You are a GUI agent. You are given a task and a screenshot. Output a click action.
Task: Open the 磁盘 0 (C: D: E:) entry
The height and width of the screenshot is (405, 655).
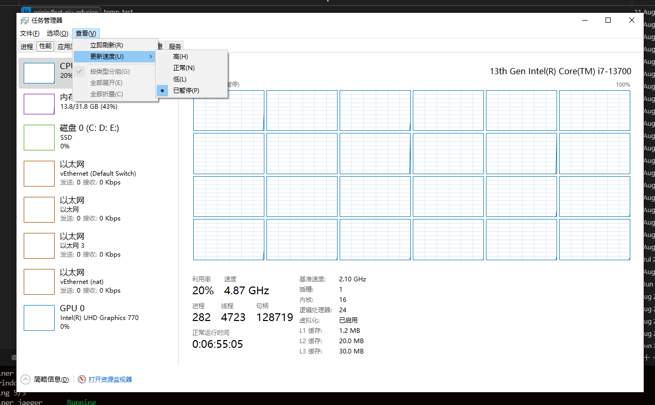tap(98, 138)
